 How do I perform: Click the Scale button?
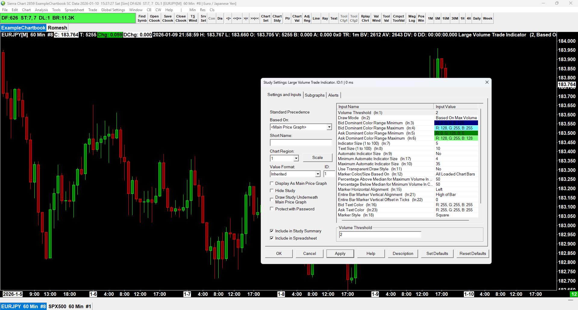point(317,157)
